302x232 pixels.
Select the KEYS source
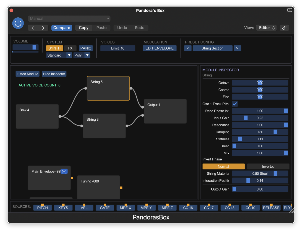click(x=63, y=208)
